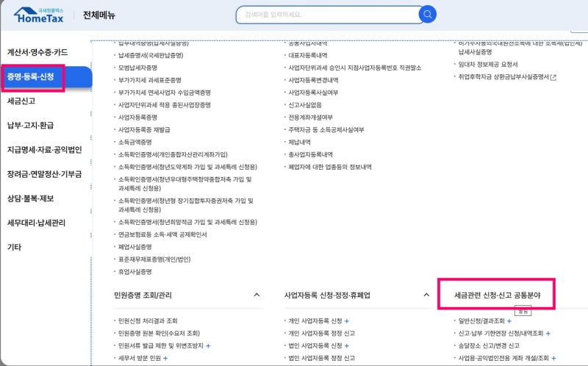The width and height of the screenshot is (588, 366).
Task: Open 체납내역 link
Action: coord(299,142)
